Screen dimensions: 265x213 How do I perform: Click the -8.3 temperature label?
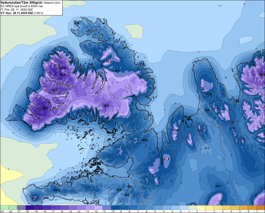point(117,71)
